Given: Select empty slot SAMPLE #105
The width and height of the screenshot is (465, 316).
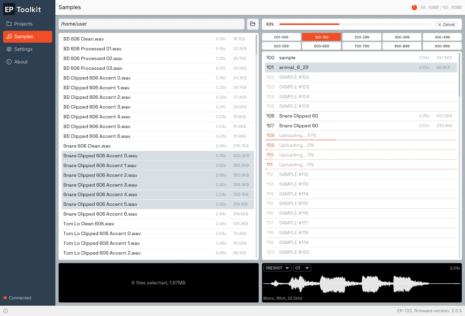Looking at the screenshot, I should (x=361, y=106).
